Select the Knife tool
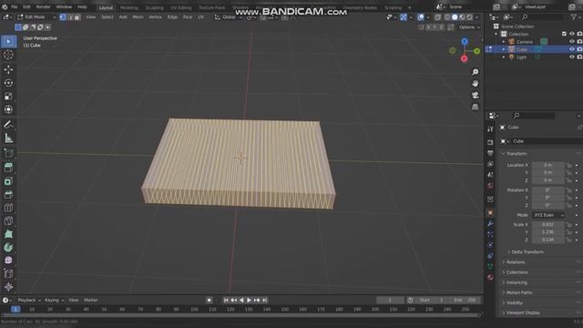583x328 pixels. click(x=8, y=221)
